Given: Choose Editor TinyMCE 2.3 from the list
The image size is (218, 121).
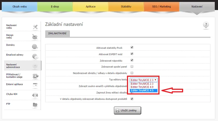Looking at the screenshot, I should tap(144, 84).
